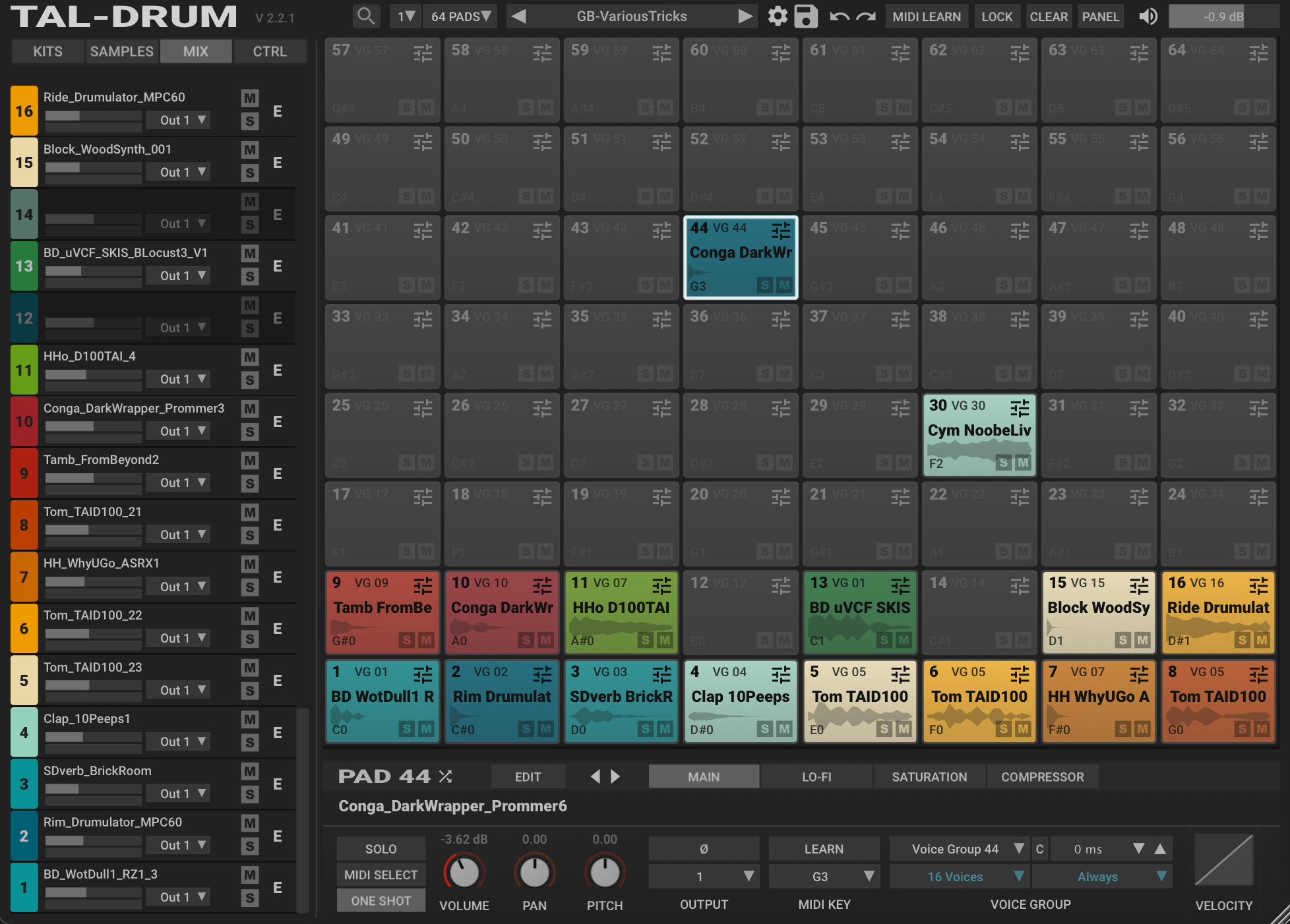Switch to the SAMPLES tab
The image size is (1290, 924).
click(121, 51)
